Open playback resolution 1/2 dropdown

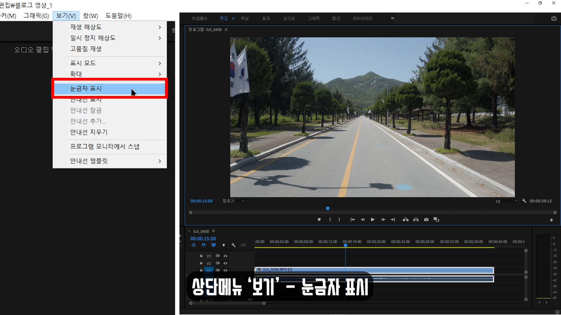click(x=506, y=201)
